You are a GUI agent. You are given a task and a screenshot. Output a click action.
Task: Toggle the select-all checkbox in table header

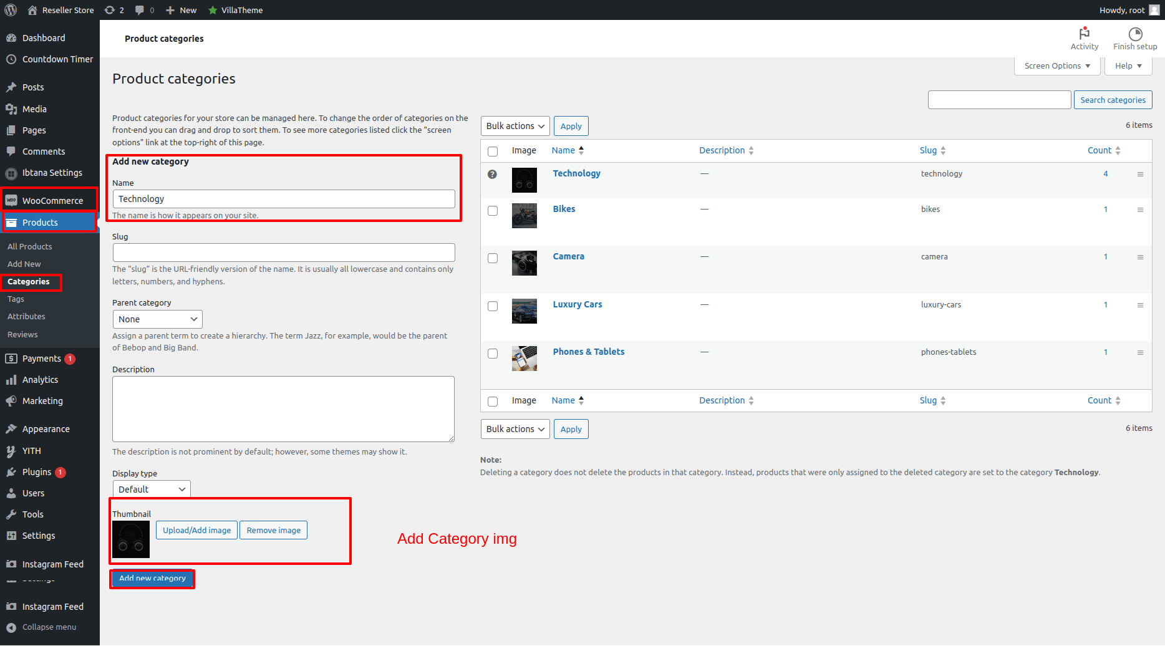tap(493, 152)
